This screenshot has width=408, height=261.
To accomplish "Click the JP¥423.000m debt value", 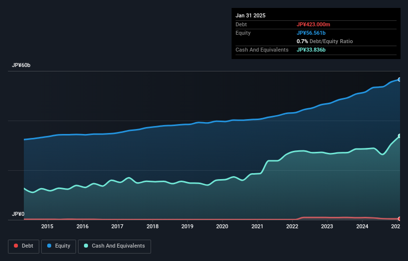I will click(x=313, y=24).
